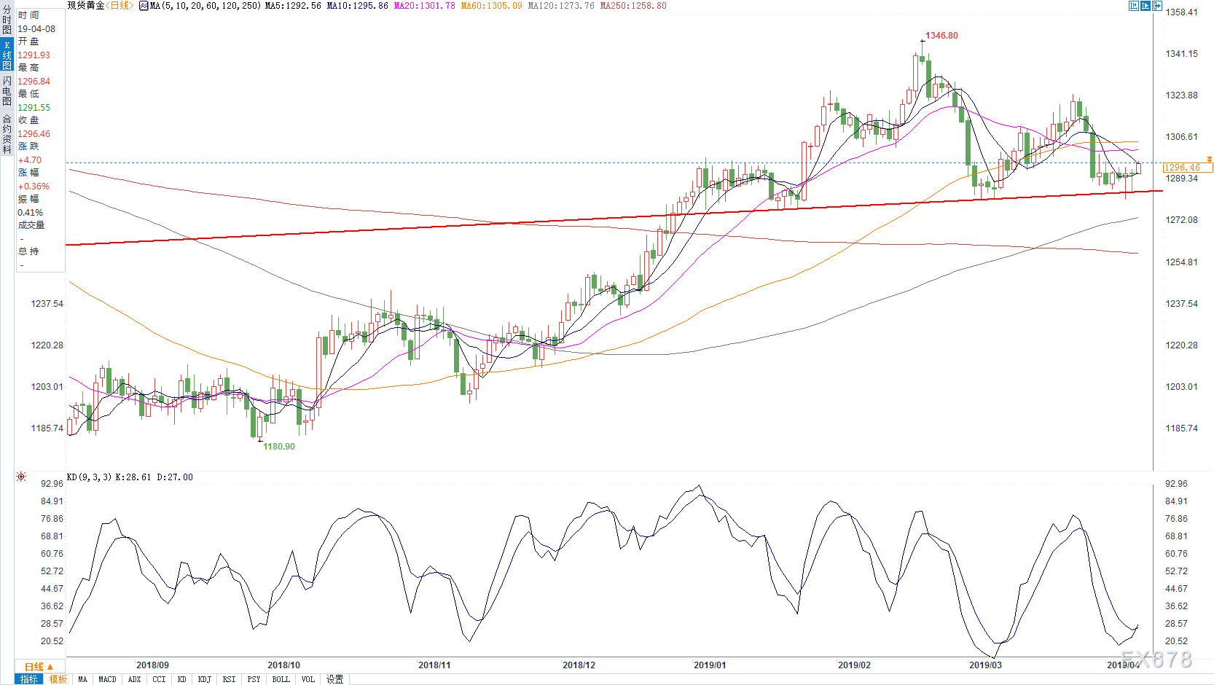
Task: Choose the PSY indicator button
Action: tap(254, 679)
